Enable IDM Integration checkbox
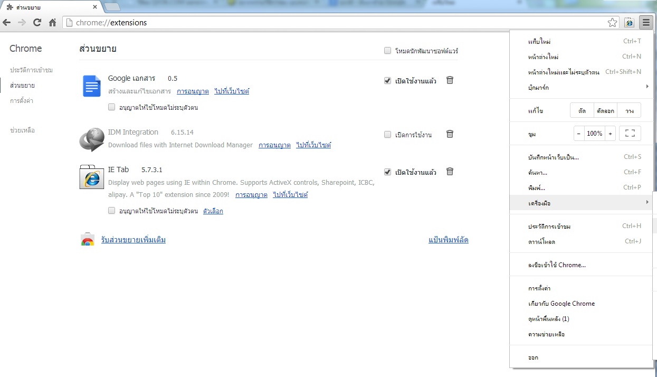 tap(388, 135)
